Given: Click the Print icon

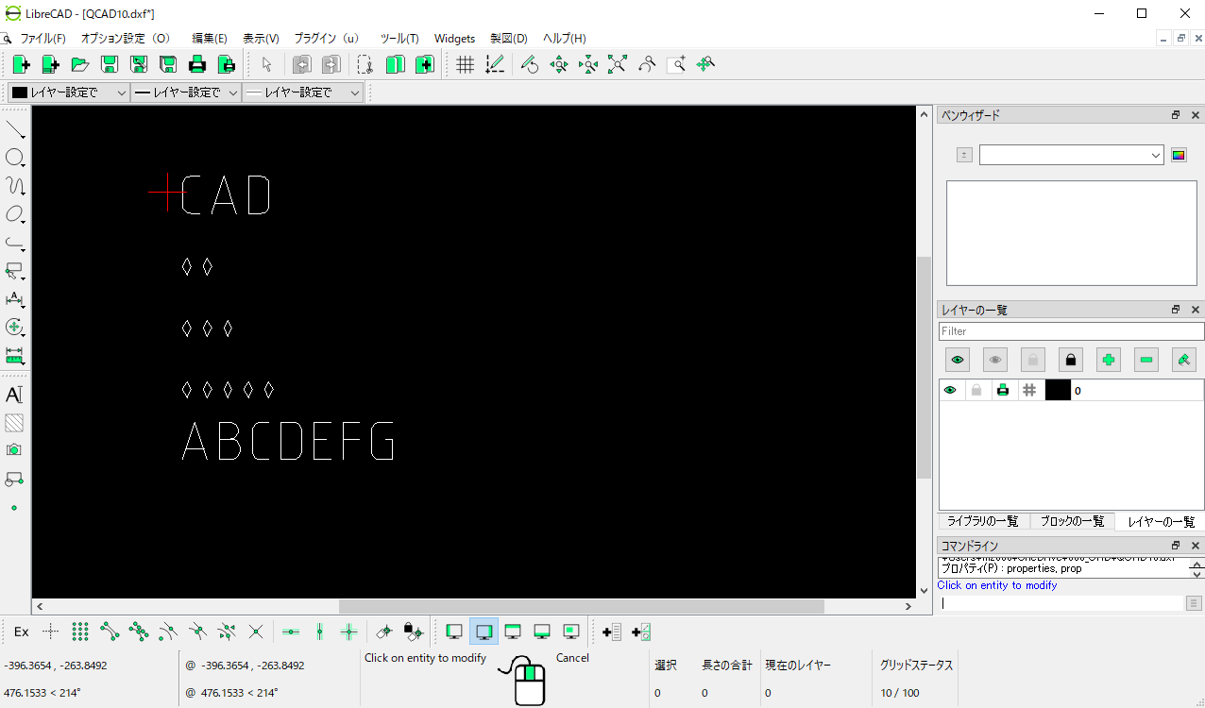Looking at the screenshot, I should tap(197, 64).
